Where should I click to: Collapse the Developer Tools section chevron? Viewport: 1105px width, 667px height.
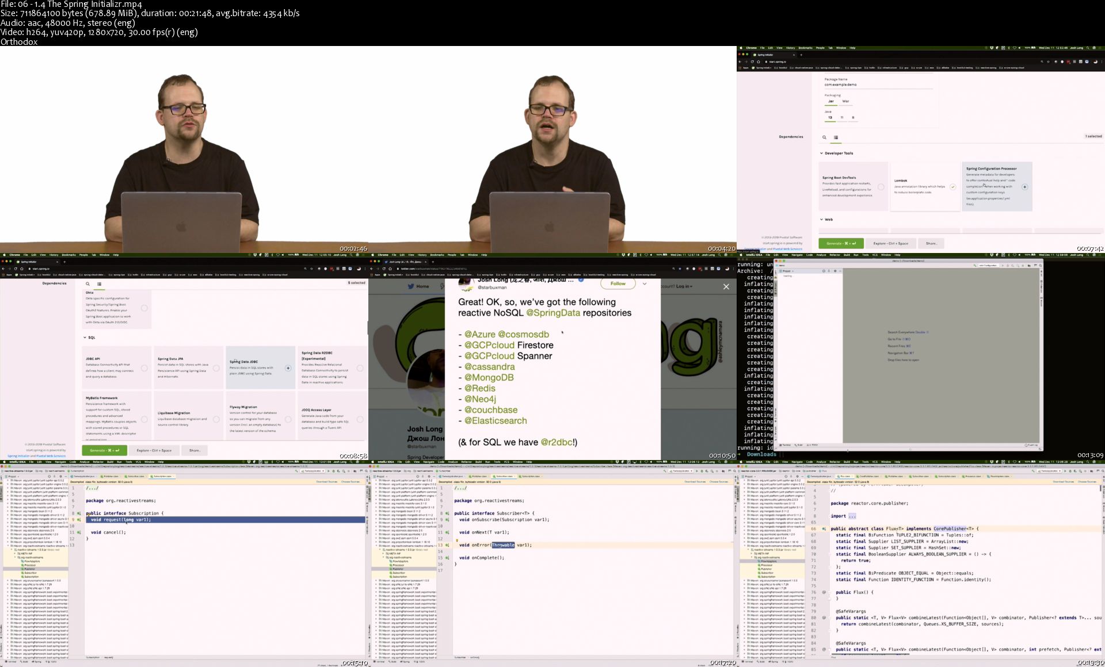821,154
